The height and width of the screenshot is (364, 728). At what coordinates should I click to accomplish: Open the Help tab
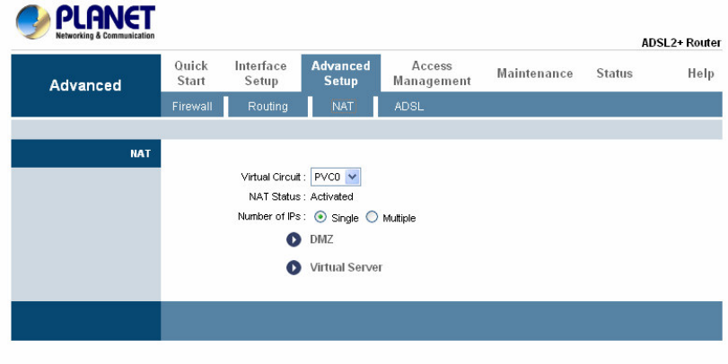700,74
